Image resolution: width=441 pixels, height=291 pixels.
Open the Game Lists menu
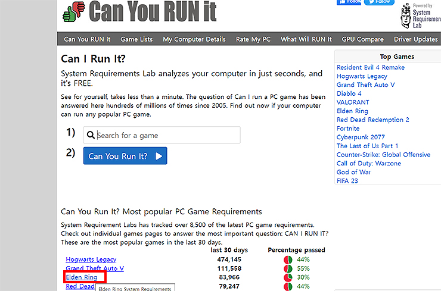136,39
